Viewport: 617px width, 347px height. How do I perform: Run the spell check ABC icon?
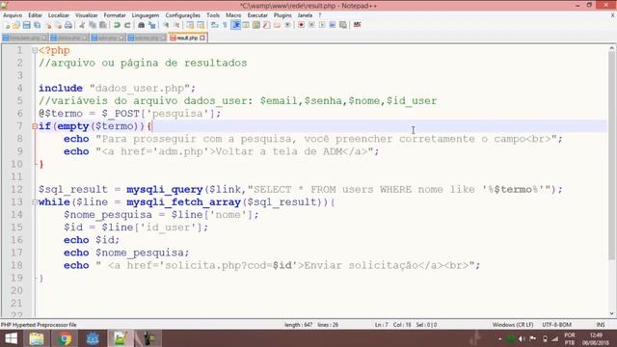click(x=357, y=25)
